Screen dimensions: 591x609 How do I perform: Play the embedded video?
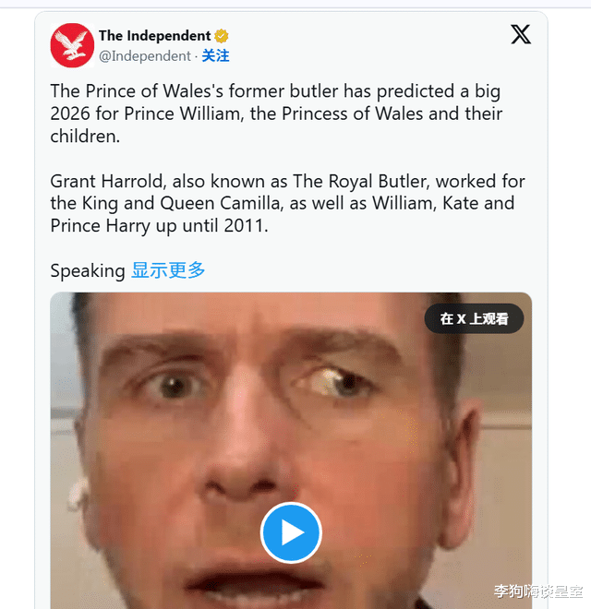click(x=291, y=532)
